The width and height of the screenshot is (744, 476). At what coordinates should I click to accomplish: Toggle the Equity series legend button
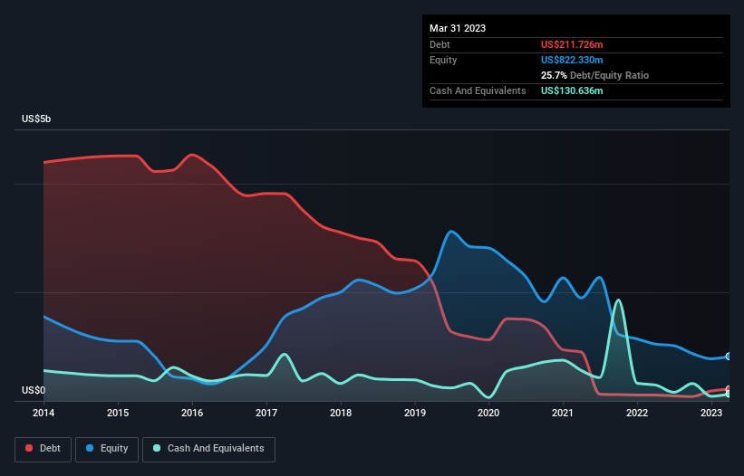pos(107,449)
